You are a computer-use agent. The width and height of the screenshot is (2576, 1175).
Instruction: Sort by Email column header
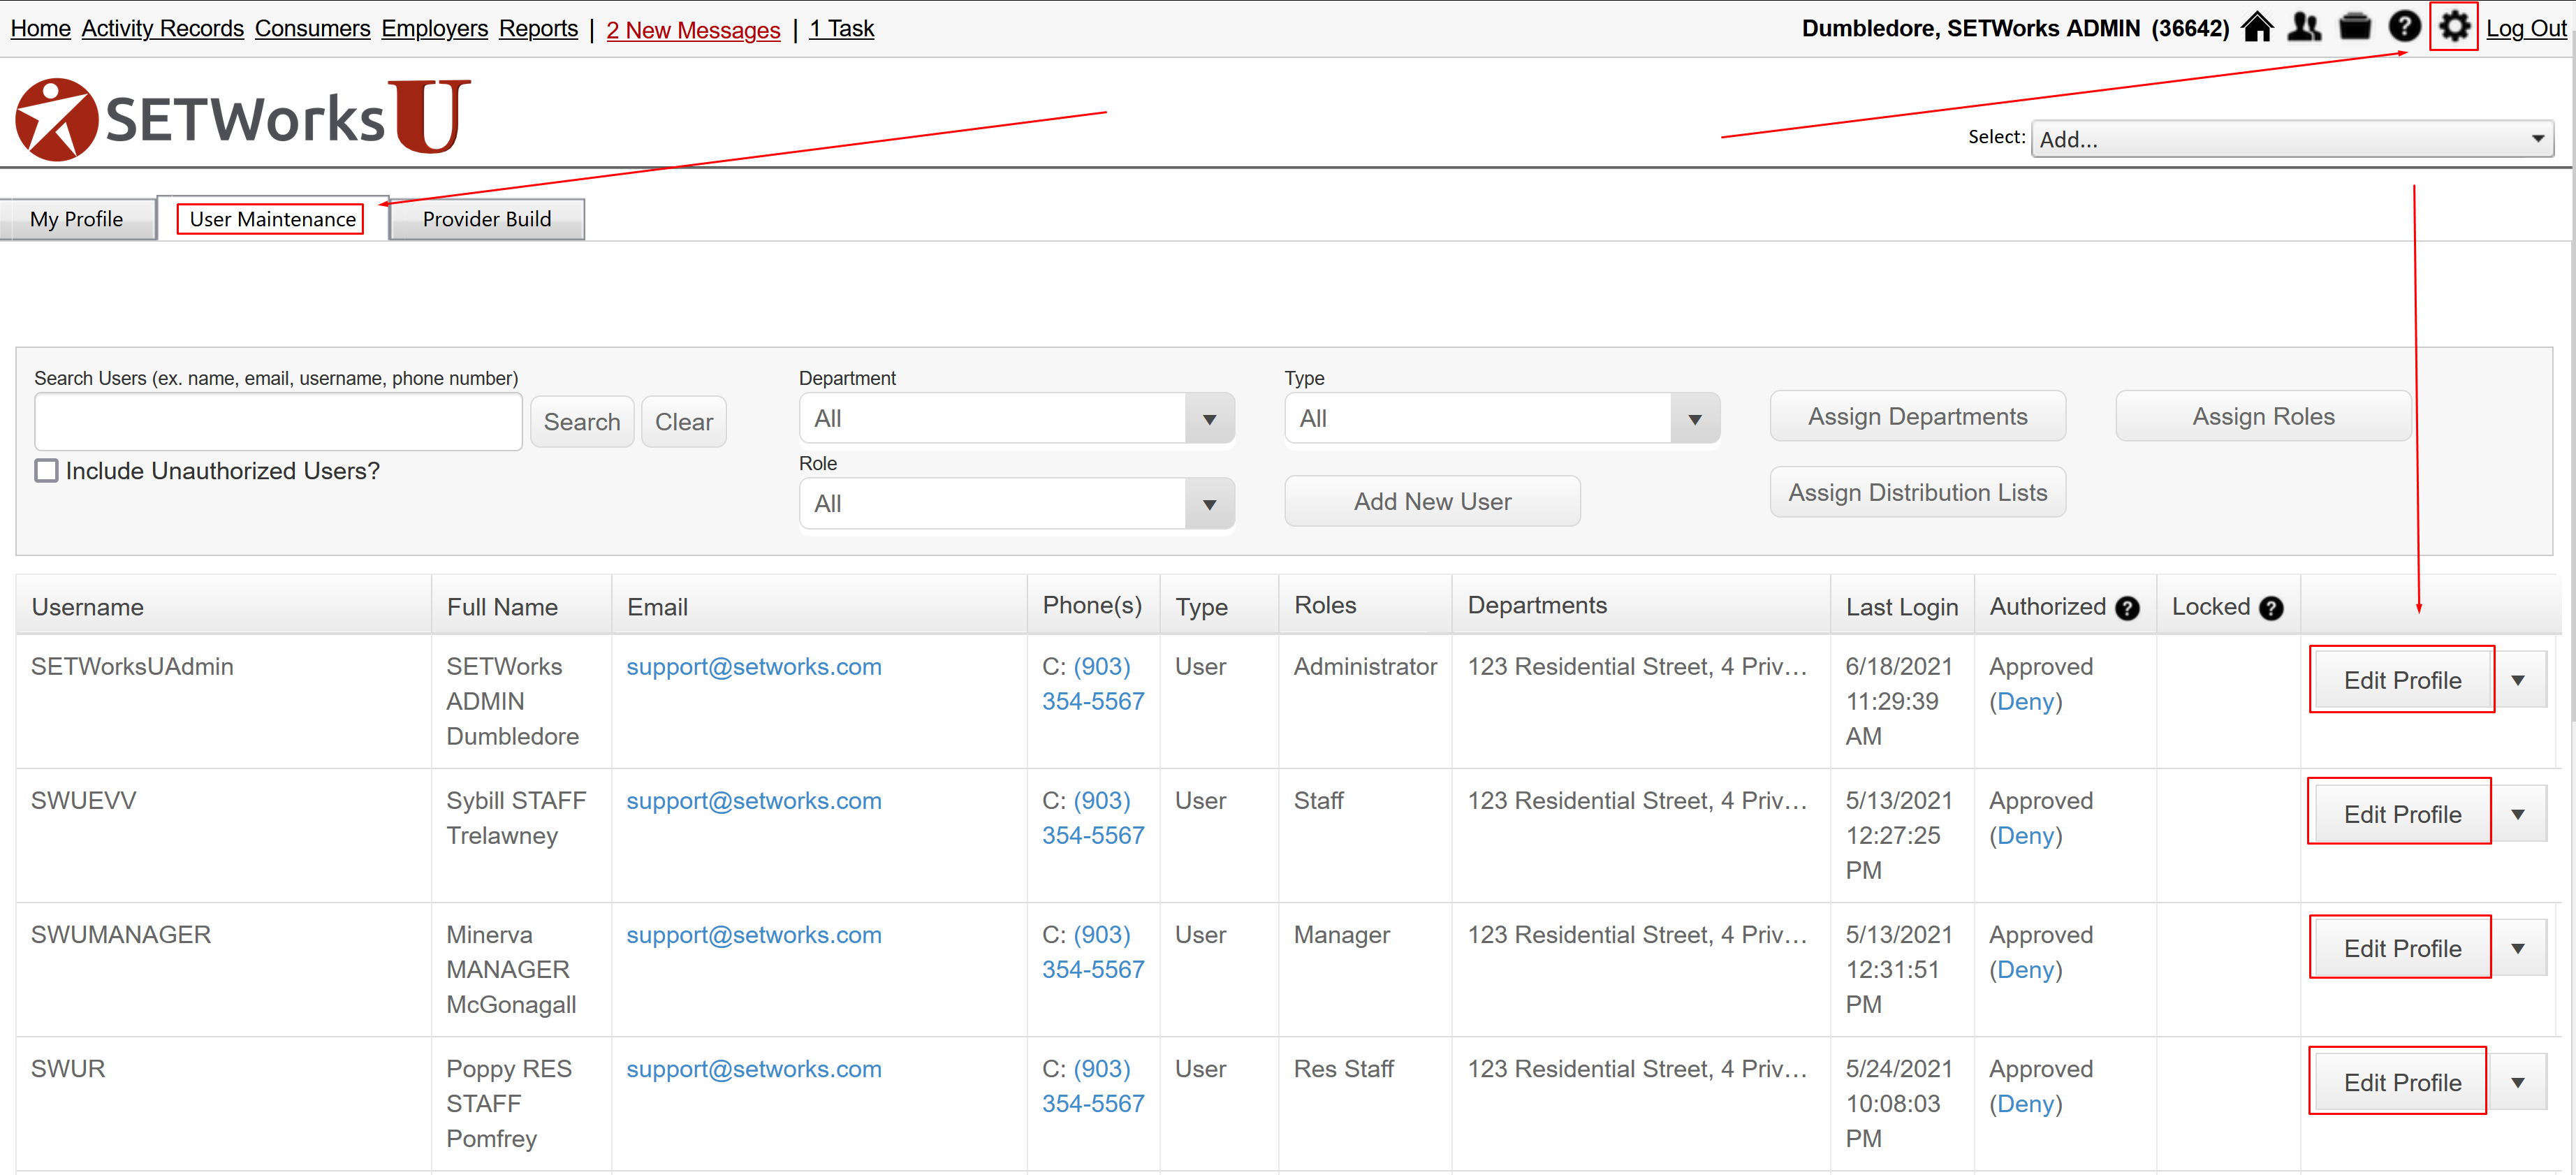click(x=657, y=608)
